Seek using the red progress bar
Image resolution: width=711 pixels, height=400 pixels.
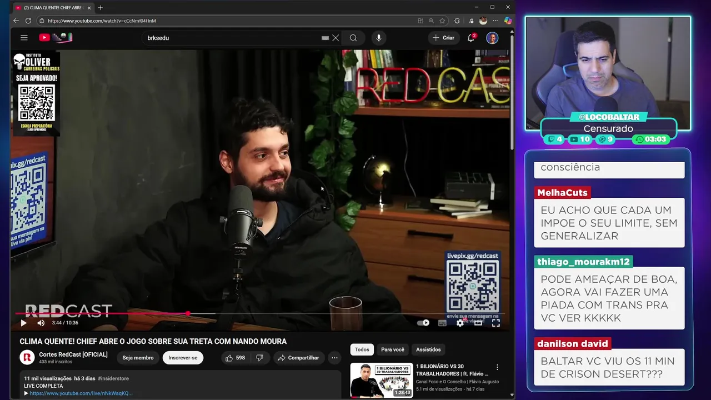click(259, 313)
